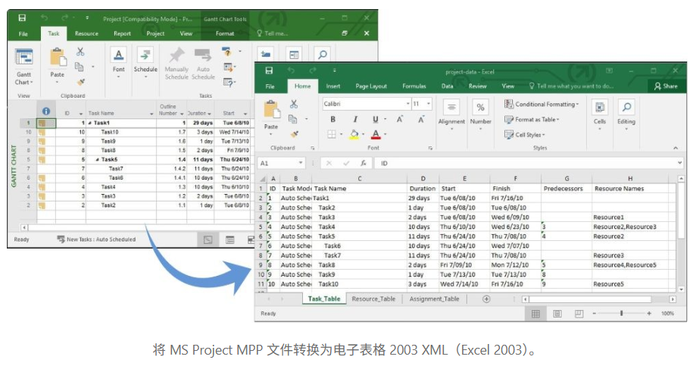Open the Cells button in Excel ribbon
The image size is (693, 366).
point(600,114)
